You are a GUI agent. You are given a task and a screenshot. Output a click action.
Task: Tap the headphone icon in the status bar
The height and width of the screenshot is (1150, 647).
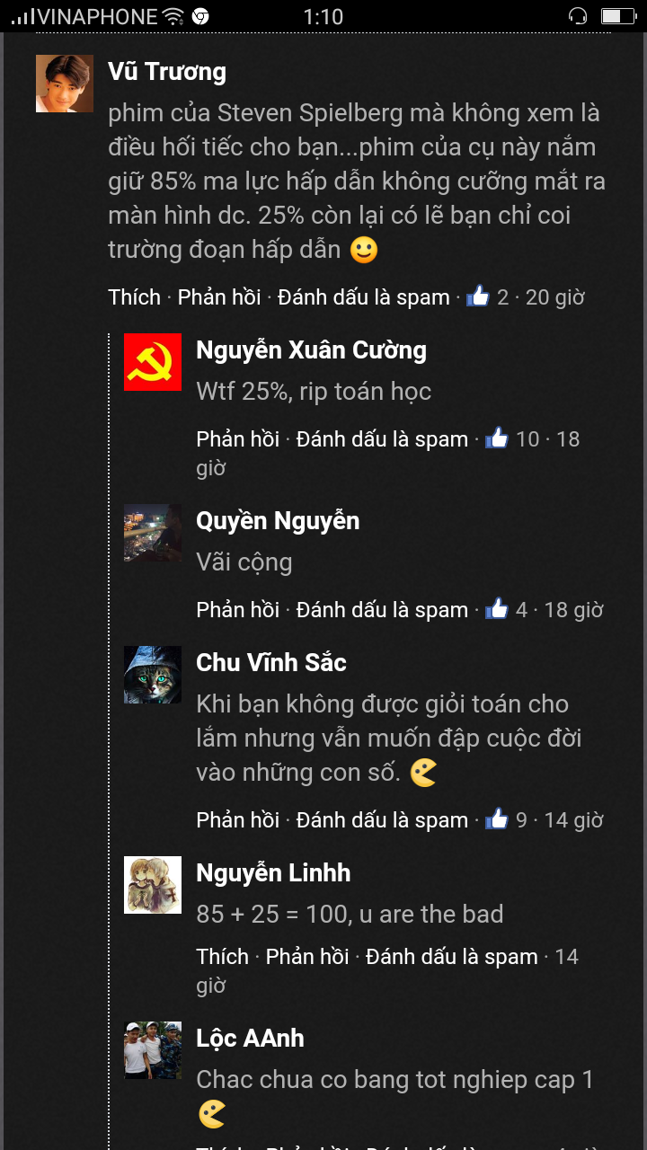coord(579,16)
